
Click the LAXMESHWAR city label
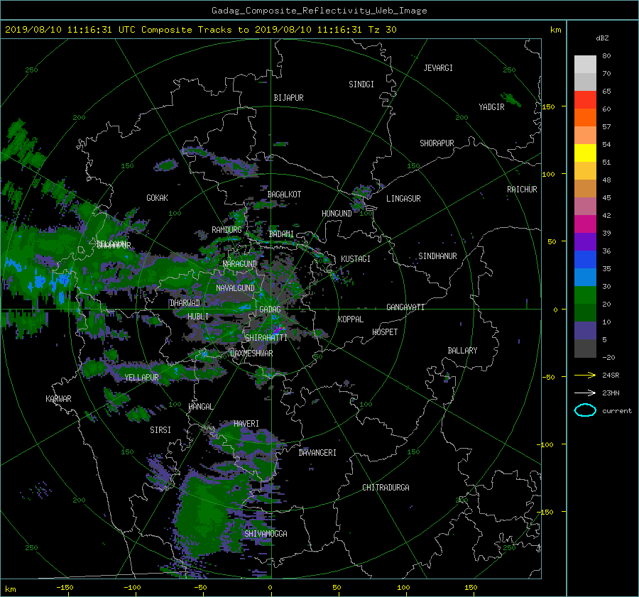pos(251,354)
